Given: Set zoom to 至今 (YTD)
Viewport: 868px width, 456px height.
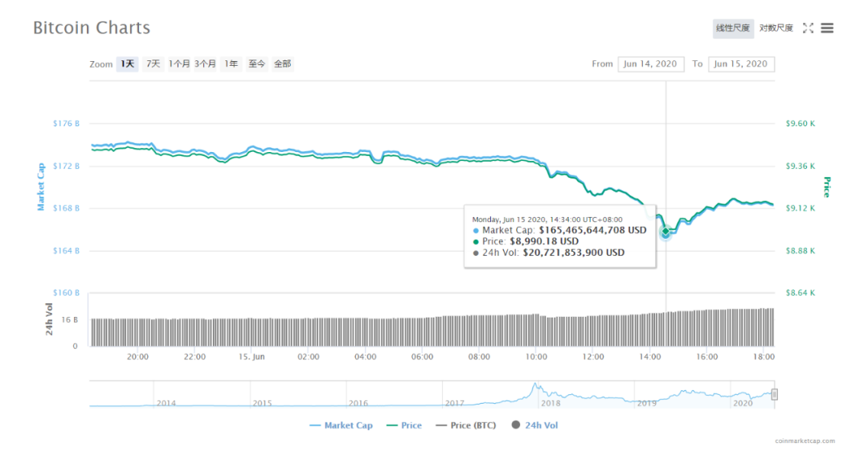Looking at the screenshot, I should [x=257, y=64].
